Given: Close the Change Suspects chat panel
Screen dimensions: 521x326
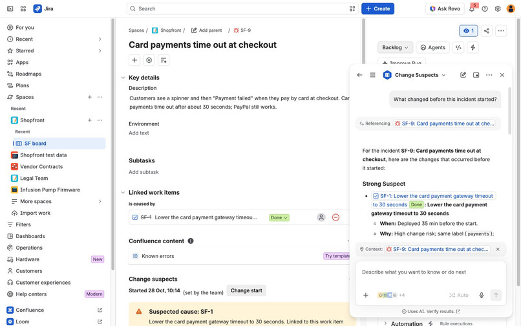Looking at the screenshot, I should click(x=502, y=75).
